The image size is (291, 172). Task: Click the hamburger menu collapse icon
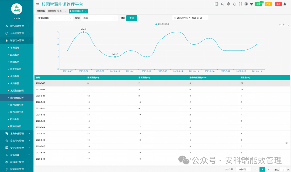[x=37, y=4]
